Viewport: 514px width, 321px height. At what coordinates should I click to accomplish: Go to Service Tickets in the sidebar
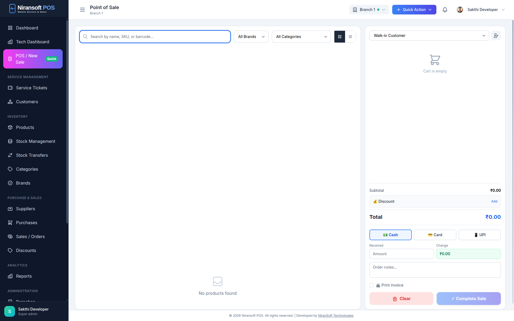point(31,88)
